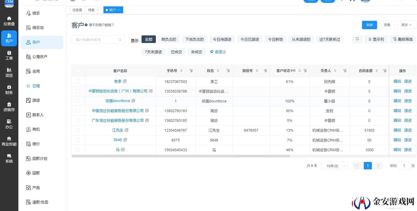Select page 1 in pagination
This screenshot has height=211, width=417.
(x=368, y=166)
